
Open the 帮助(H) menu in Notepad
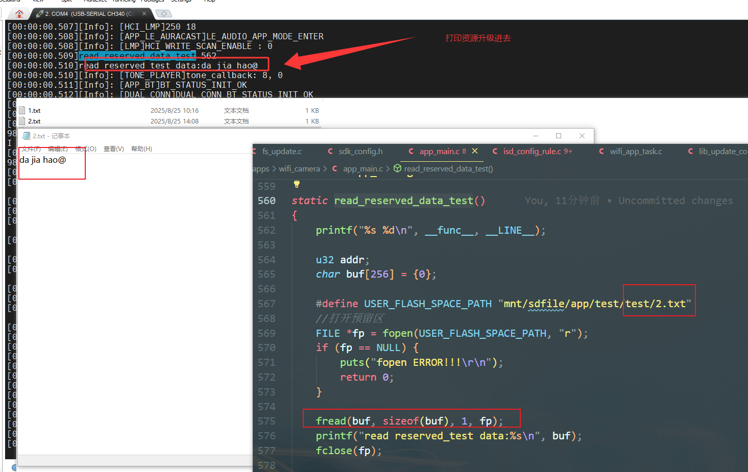[141, 149]
